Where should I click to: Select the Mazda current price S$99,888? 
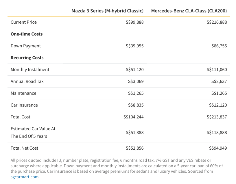pos(135,22)
